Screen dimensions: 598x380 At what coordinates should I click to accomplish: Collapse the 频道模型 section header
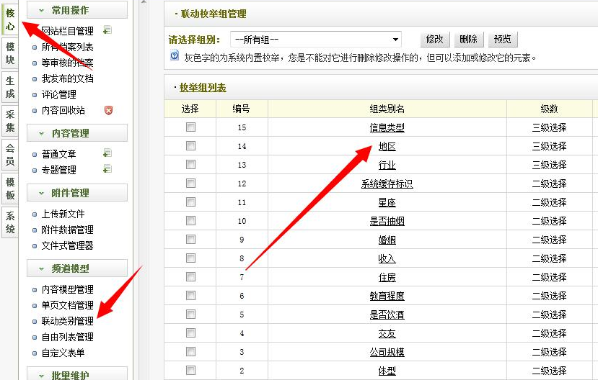[x=76, y=268]
